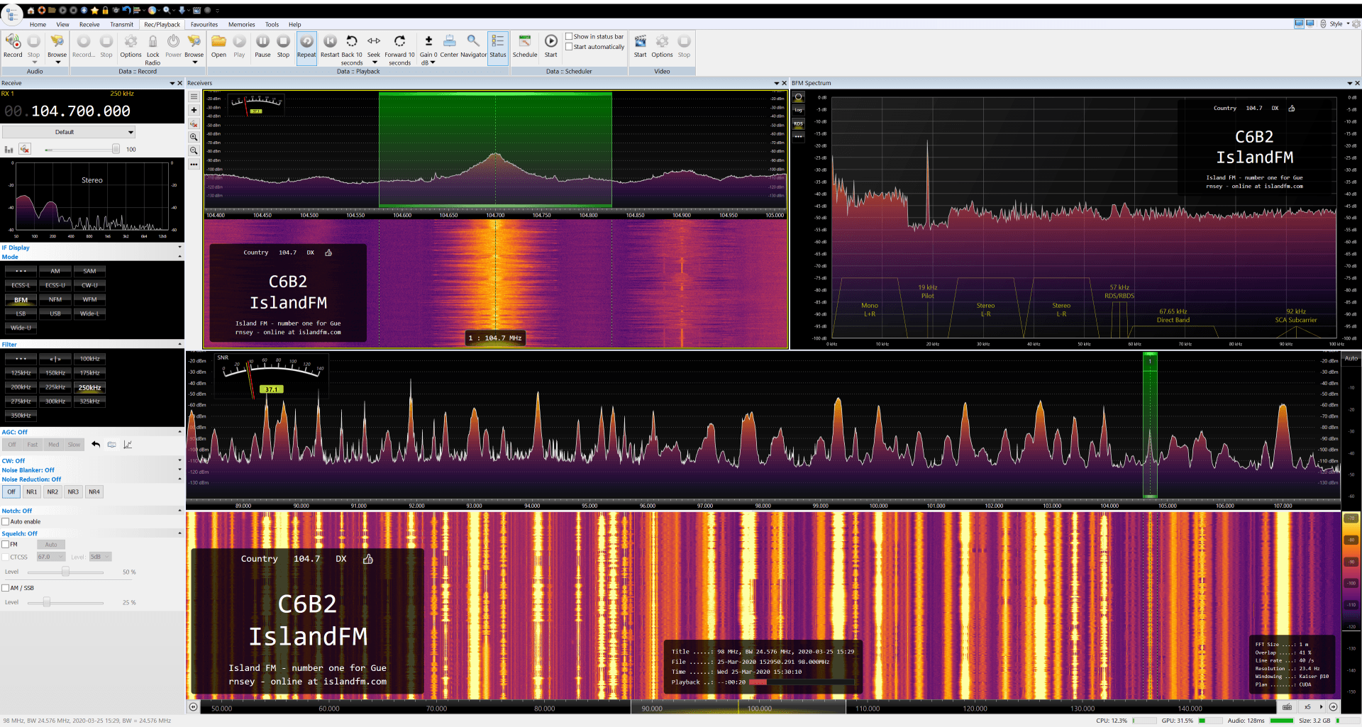Image resolution: width=1362 pixels, height=727 pixels.
Task: Adjust the audio volume slider
Action: [115, 150]
